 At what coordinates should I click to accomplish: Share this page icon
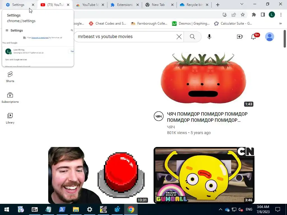(234, 15)
